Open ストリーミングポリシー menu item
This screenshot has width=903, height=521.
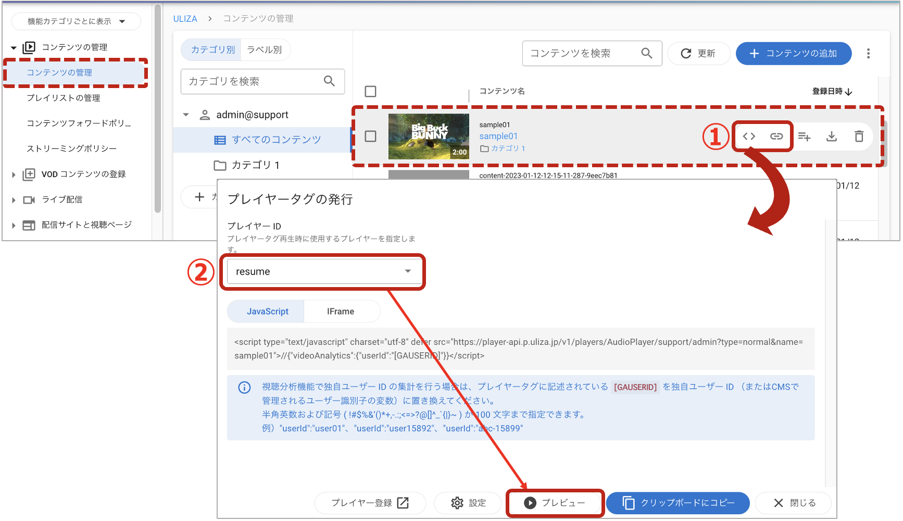click(x=72, y=148)
